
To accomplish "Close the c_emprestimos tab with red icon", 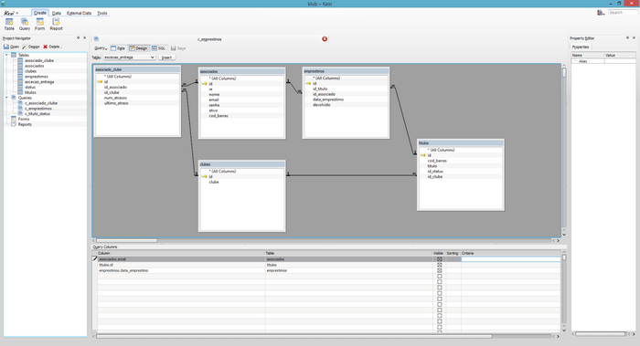I will (325, 39).
